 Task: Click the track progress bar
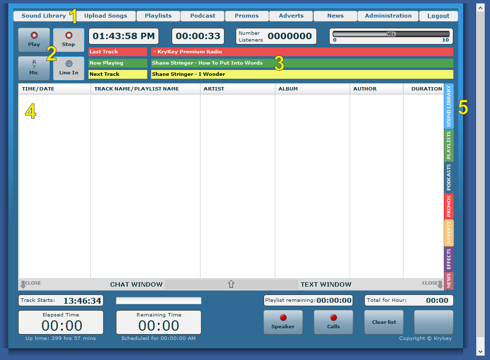pos(158,300)
